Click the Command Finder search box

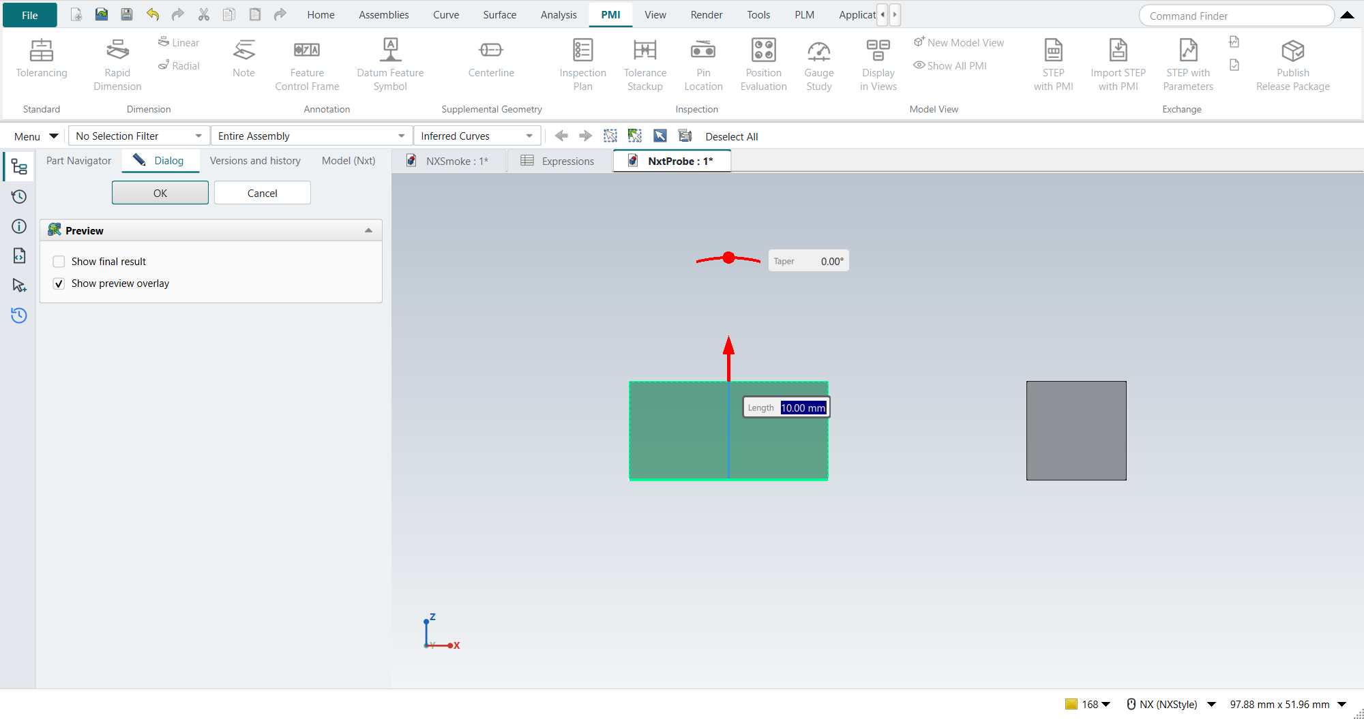[x=1236, y=16]
